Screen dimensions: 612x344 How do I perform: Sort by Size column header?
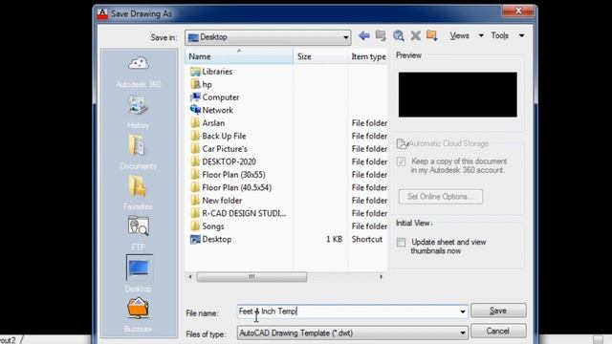[320, 56]
